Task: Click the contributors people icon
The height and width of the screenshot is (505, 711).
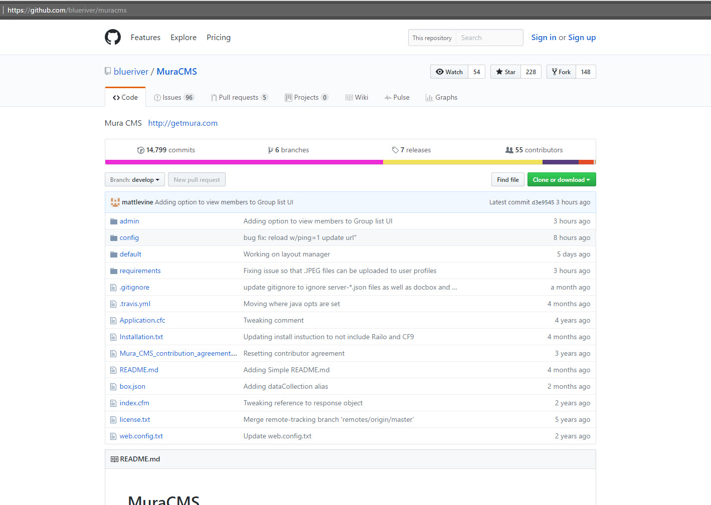Action: point(509,150)
